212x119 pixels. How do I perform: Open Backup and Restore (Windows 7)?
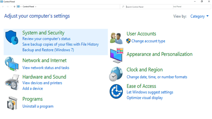click(48, 50)
